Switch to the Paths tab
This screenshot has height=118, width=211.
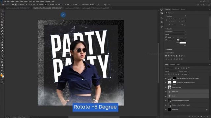pos(178,65)
